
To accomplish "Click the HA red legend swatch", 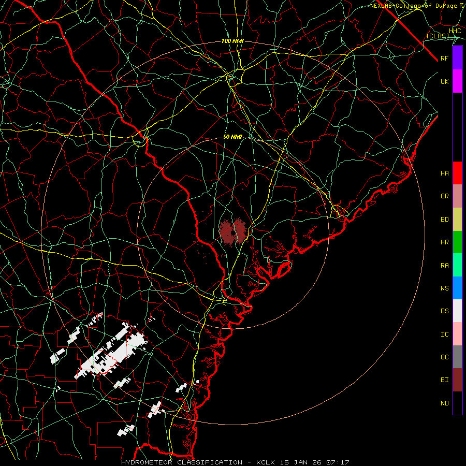I will [x=457, y=173].
